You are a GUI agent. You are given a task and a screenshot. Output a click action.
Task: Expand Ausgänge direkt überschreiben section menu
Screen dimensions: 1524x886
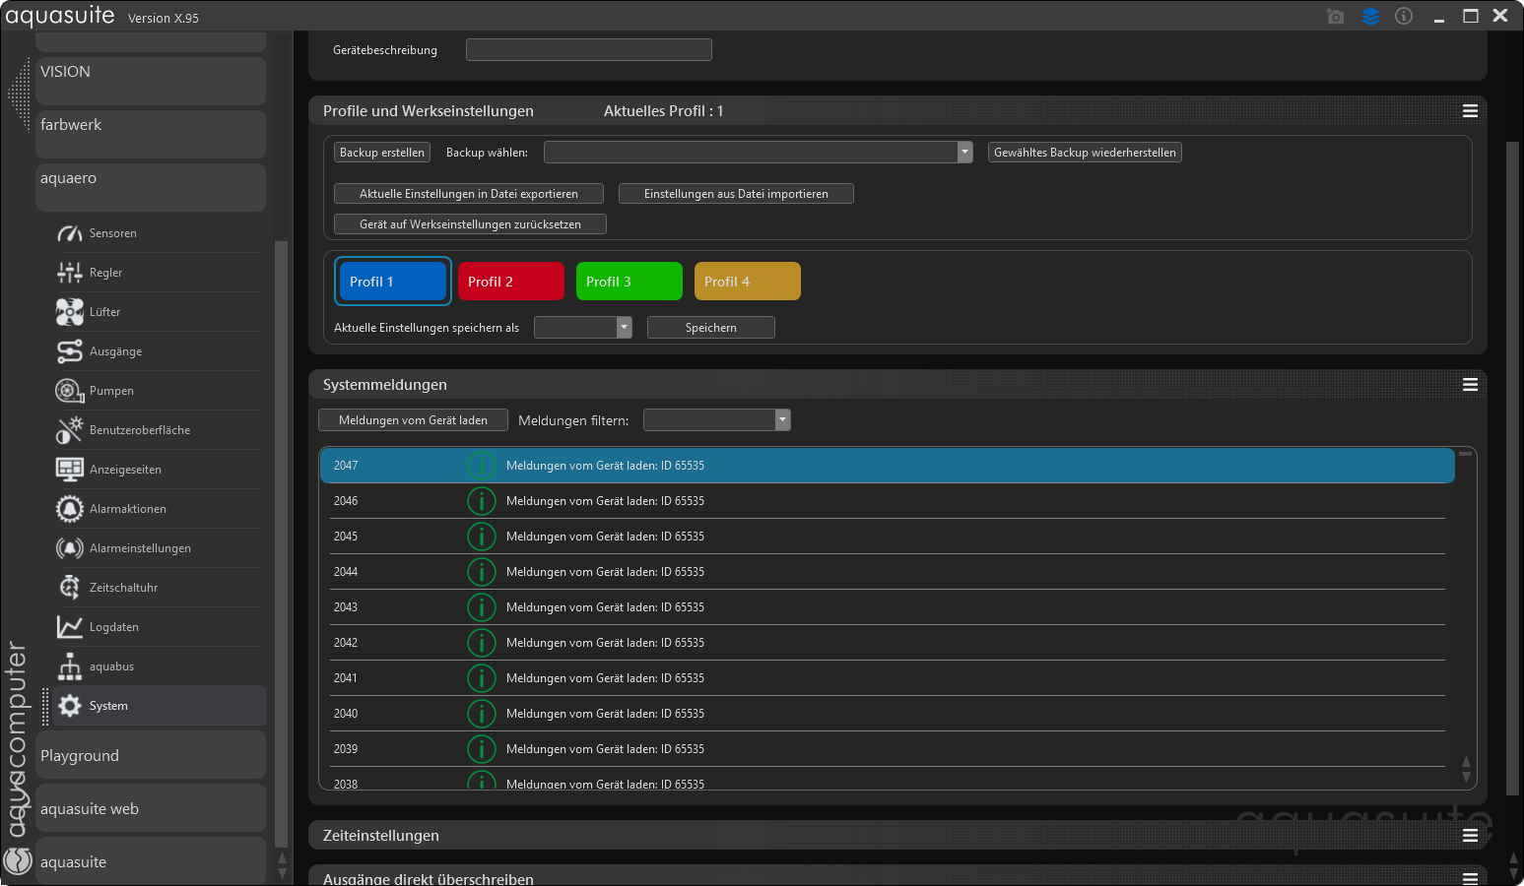pyautogui.click(x=1470, y=878)
